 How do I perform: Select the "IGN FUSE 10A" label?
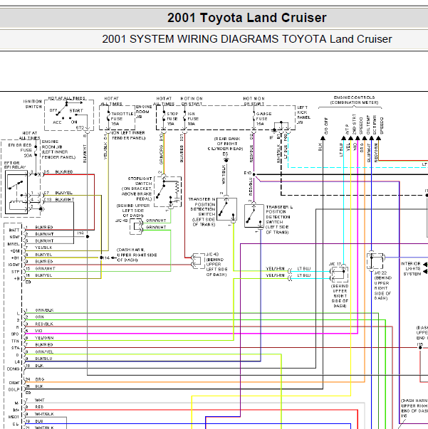click(x=193, y=119)
